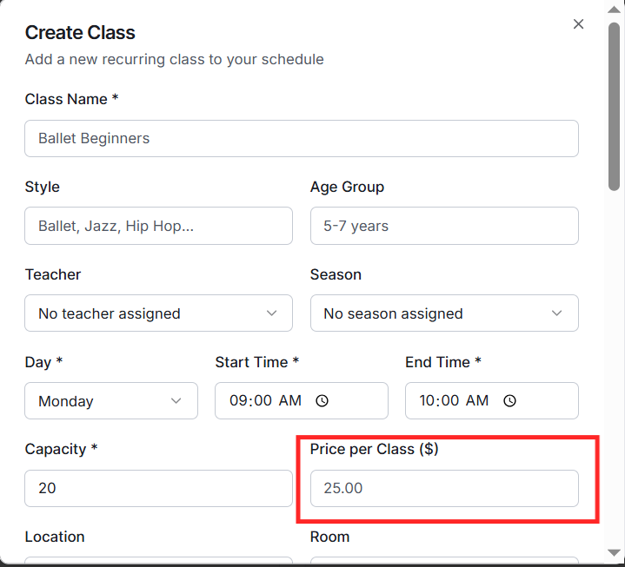The image size is (625, 567).
Task: Select the Start Time hour segment
Action: click(238, 401)
